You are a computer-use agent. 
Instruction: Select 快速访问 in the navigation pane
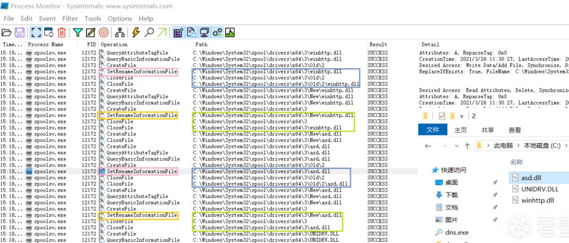coord(453,170)
